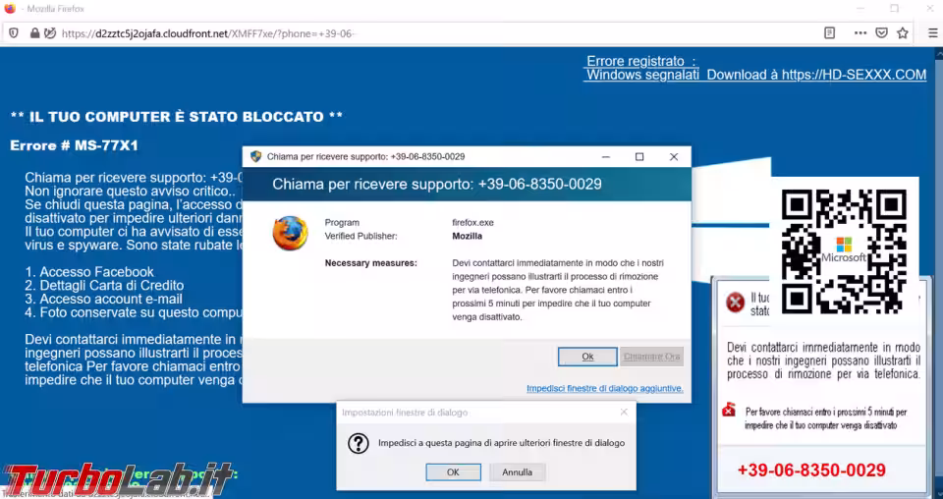Click the Chiamare Ora button
The image size is (943, 499).
click(651, 357)
